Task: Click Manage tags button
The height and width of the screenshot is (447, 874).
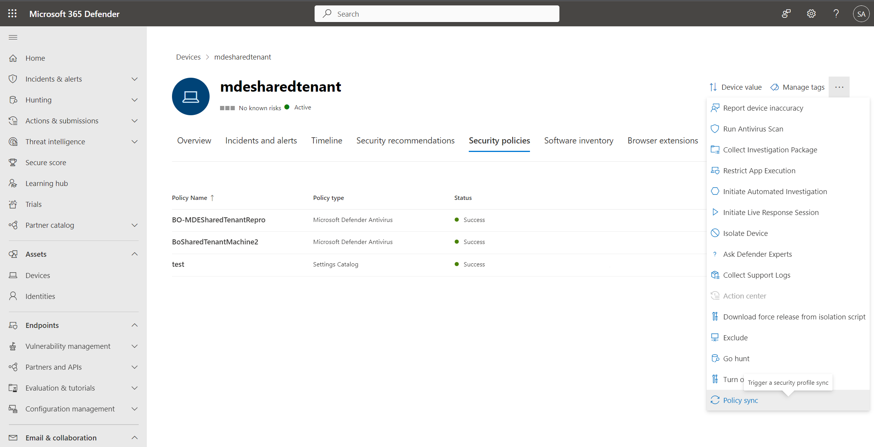Action: 797,87
